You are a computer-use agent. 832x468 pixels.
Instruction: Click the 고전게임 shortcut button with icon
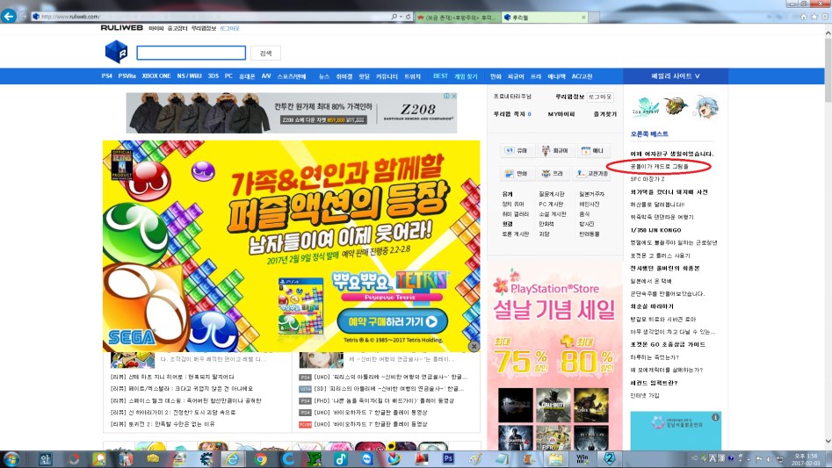tap(592, 173)
